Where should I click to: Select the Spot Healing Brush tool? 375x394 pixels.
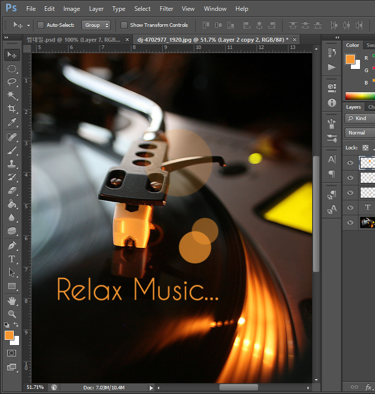pyautogui.click(x=11, y=137)
